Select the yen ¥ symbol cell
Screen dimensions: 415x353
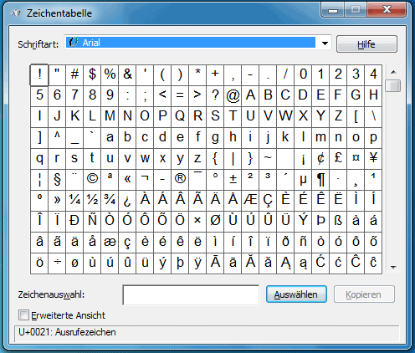[x=373, y=159]
